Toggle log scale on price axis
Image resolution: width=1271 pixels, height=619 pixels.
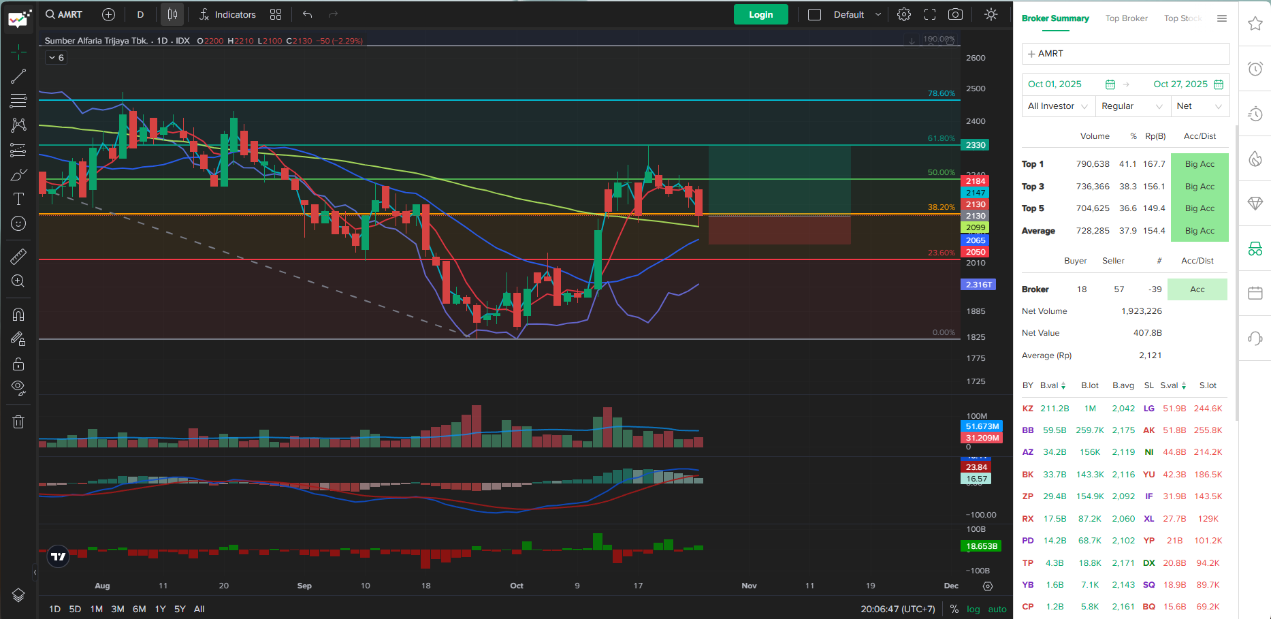tap(974, 609)
